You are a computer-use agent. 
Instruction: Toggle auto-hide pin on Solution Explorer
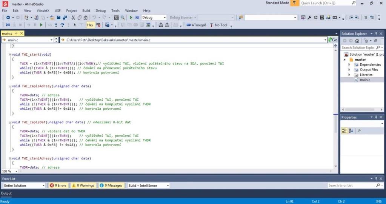pyautogui.click(x=376, y=34)
